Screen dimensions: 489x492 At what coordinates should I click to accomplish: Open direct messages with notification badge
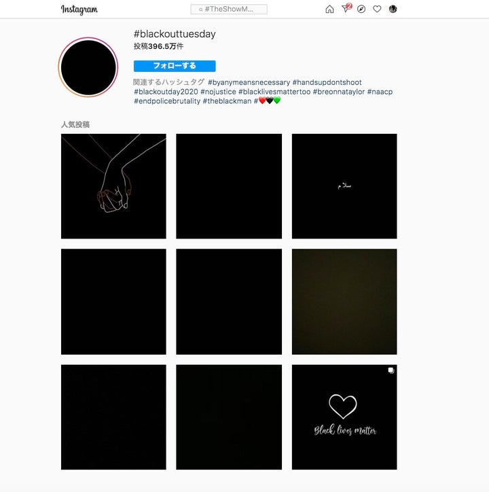coord(346,8)
